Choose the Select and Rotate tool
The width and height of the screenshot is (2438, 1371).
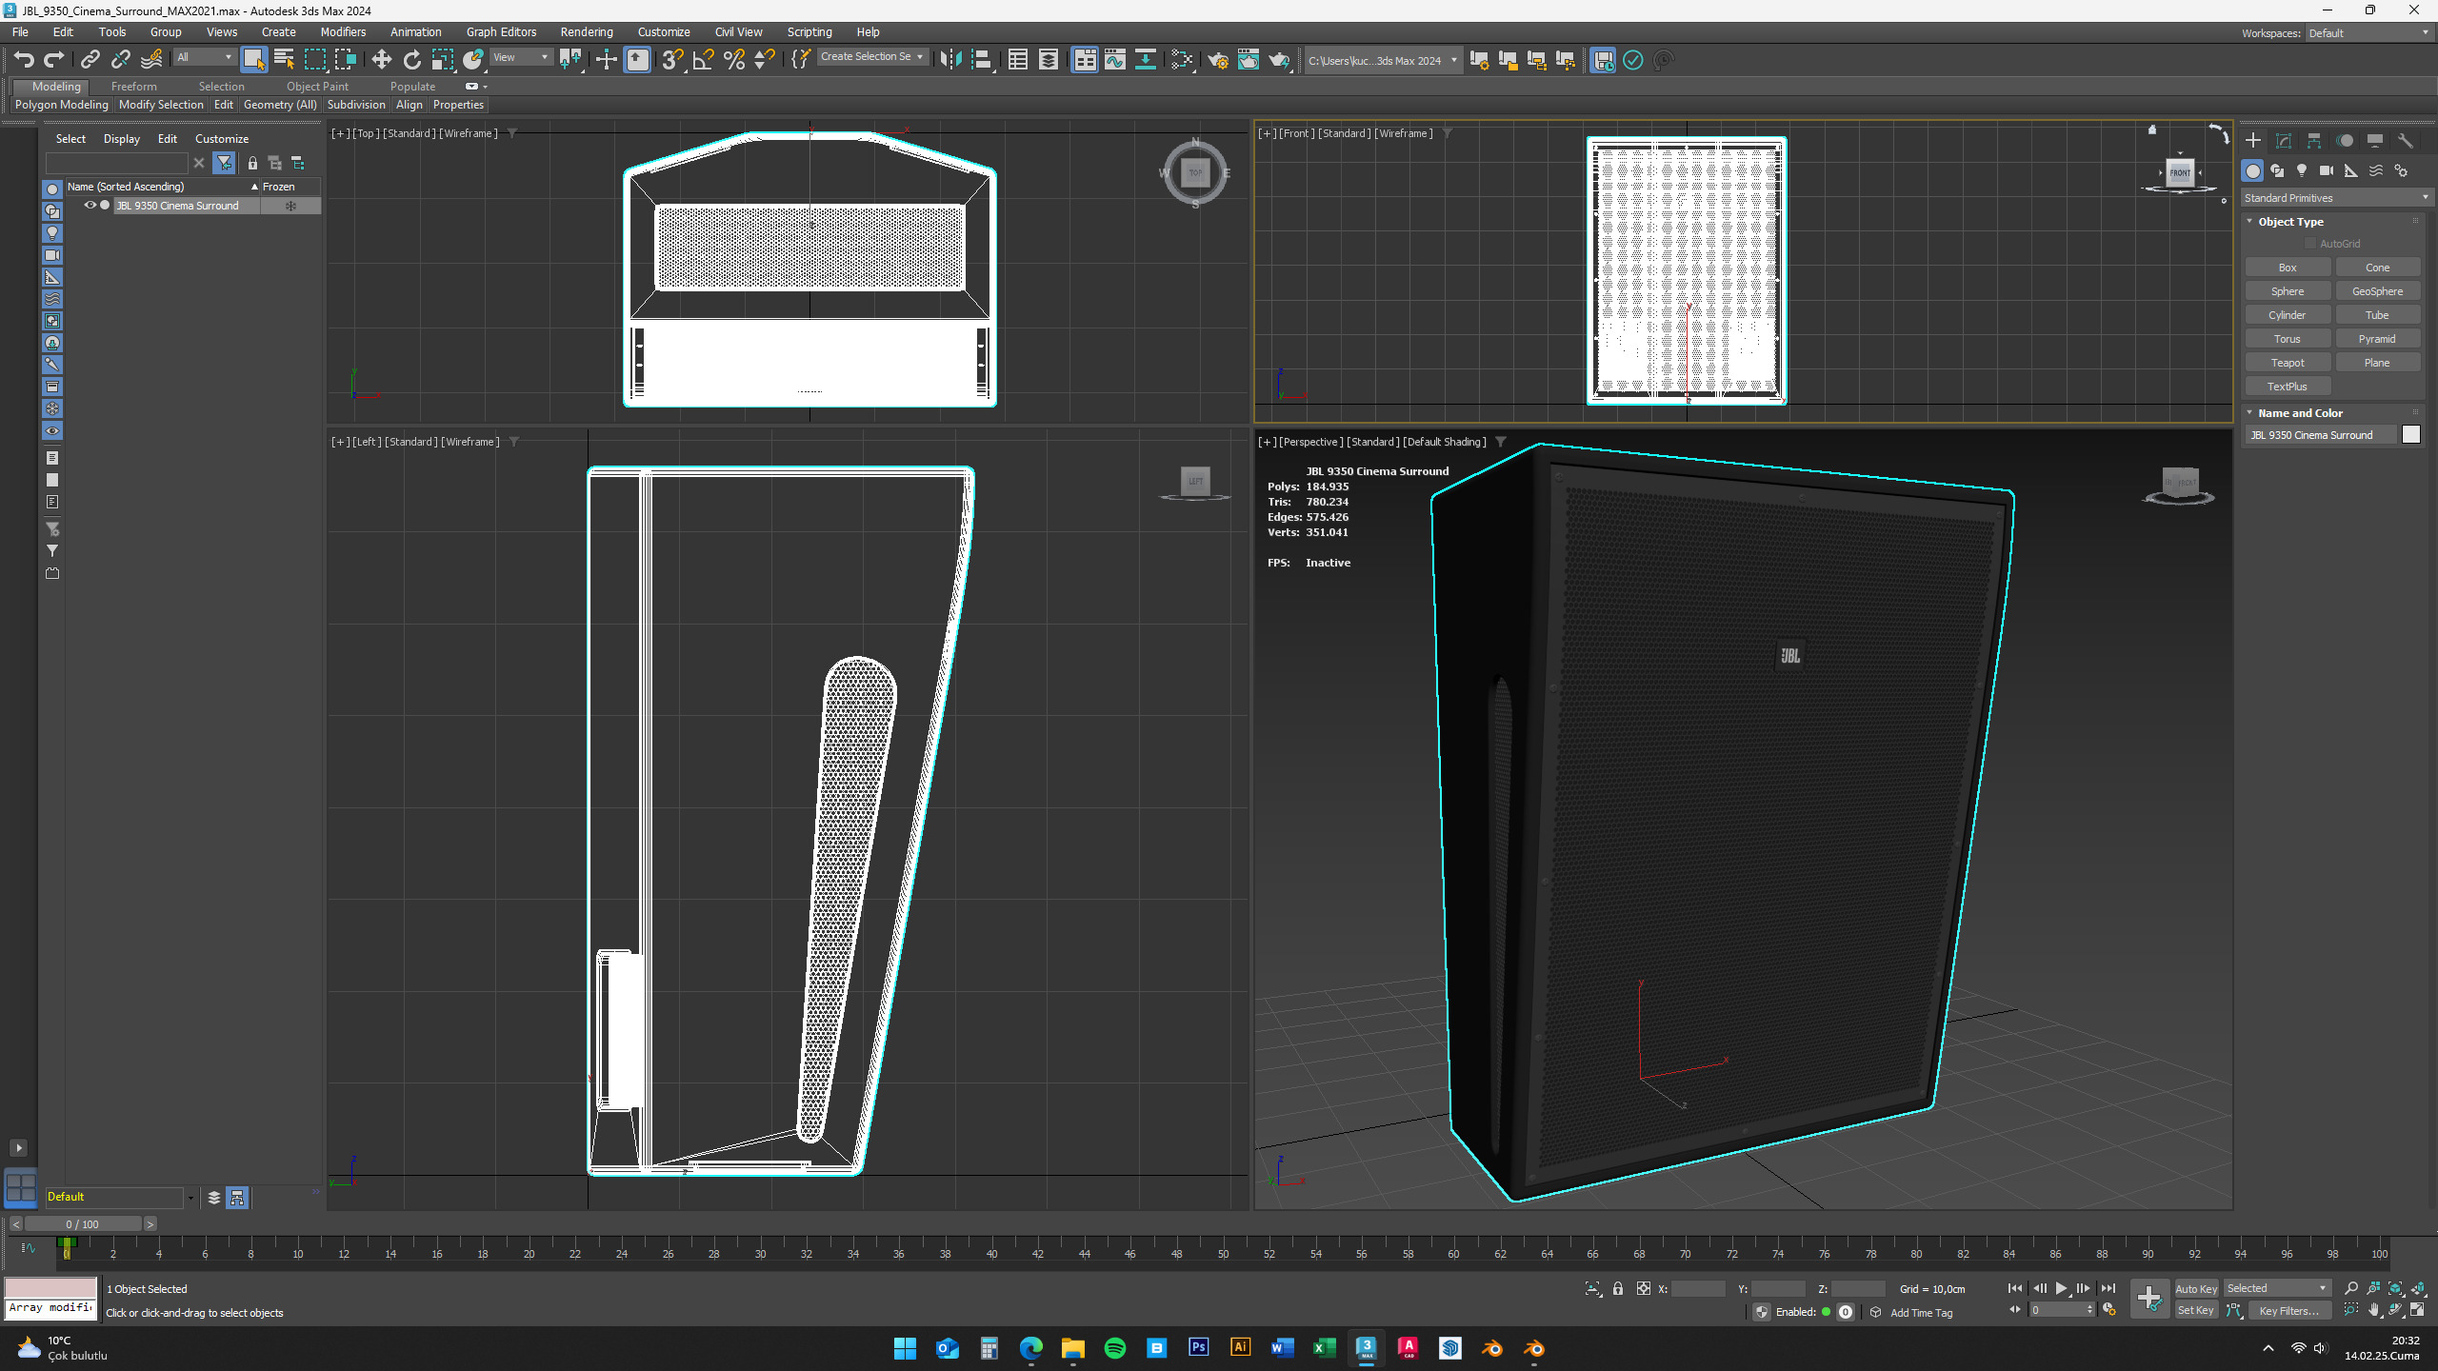tap(411, 60)
